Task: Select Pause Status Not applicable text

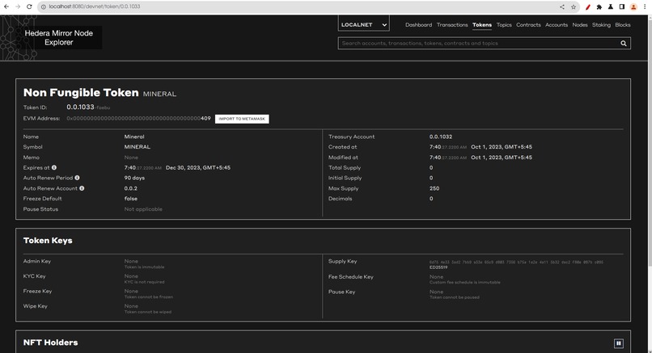Action: click(143, 209)
